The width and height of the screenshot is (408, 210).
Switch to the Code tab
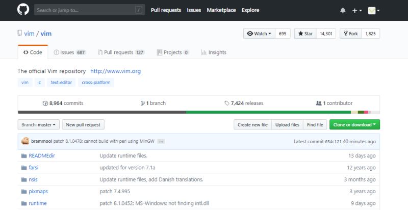33,52
